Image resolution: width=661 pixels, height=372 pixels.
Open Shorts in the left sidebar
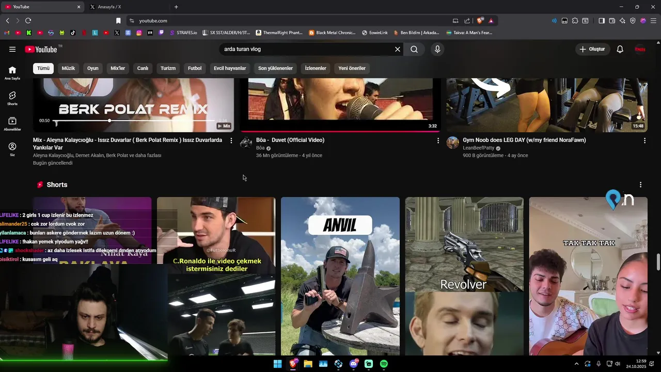12,98
